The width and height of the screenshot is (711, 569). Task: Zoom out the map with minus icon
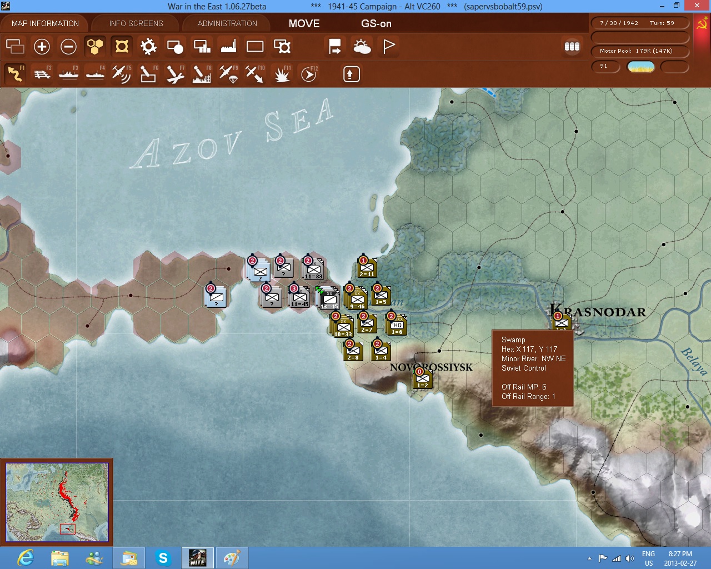click(x=68, y=46)
